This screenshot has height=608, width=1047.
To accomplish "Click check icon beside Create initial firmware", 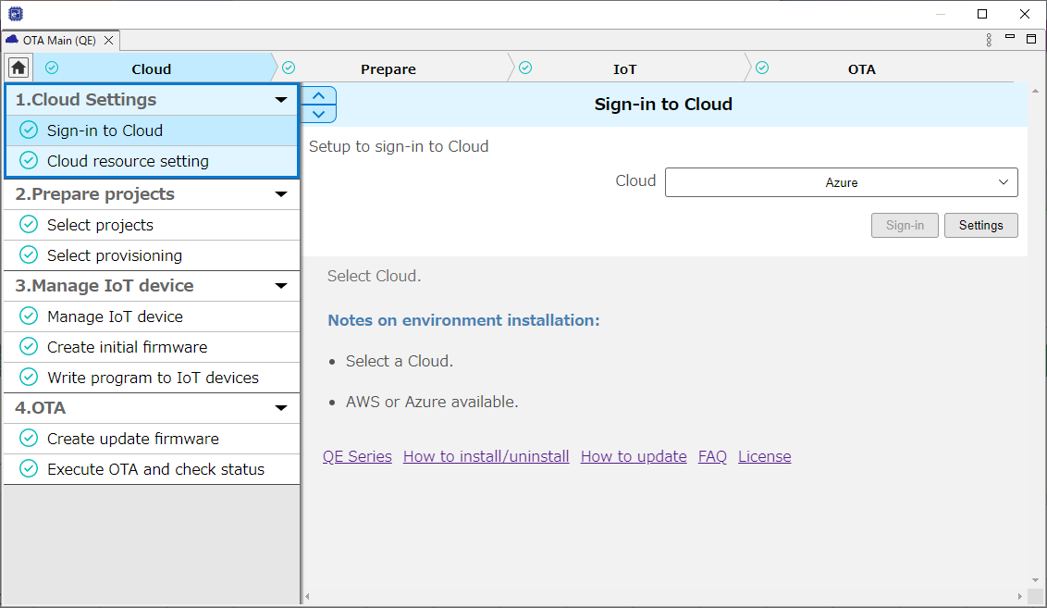I will tap(29, 347).
